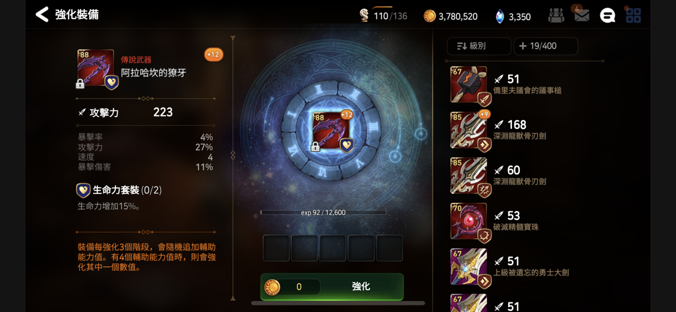Open the mail envelope icon
Image resolution: width=676 pixels, height=312 pixels.
(582, 16)
